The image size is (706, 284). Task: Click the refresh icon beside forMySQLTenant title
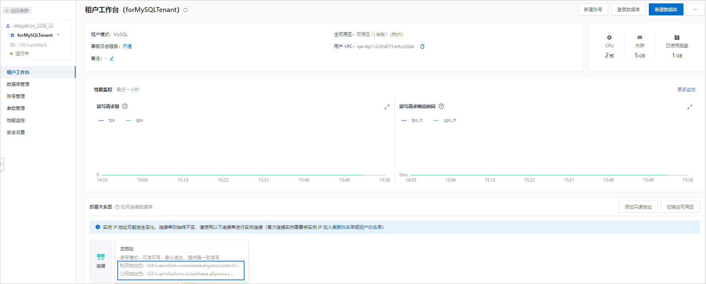(185, 10)
